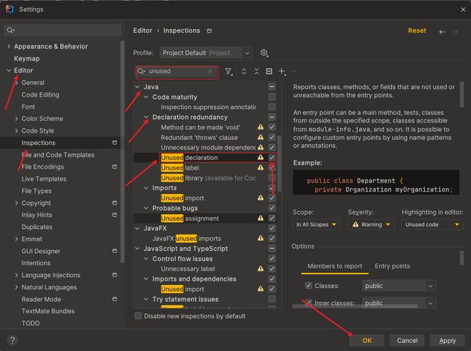Viewport: 471px width, 351px height.
Task: Toggle the Classes checkbox in Members to report
Action: click(309, 286)
